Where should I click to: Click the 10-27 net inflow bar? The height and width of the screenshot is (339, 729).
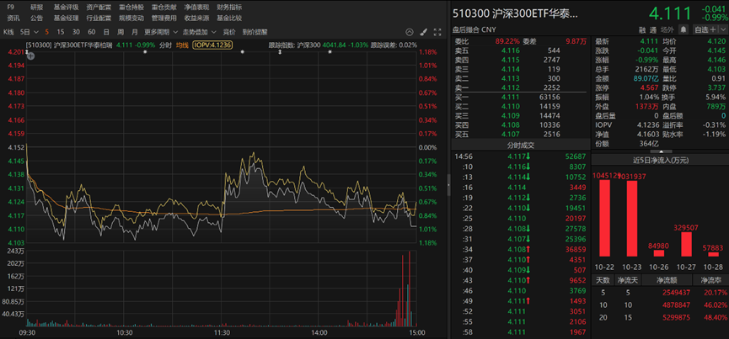coord(686,244)
